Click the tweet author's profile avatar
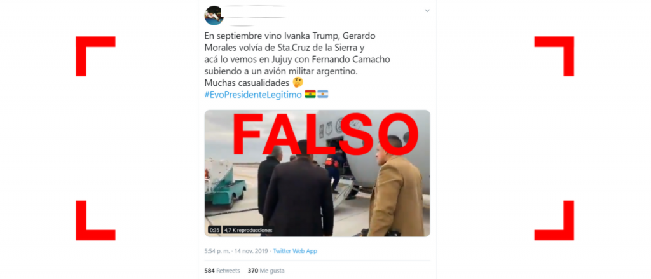This screenshot has height=279, width=651. coord(214,15)
